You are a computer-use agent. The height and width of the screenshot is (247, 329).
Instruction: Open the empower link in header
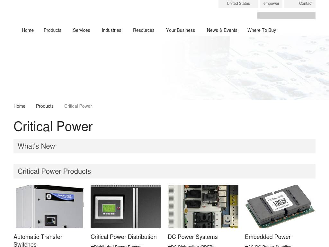pos(271,4)
